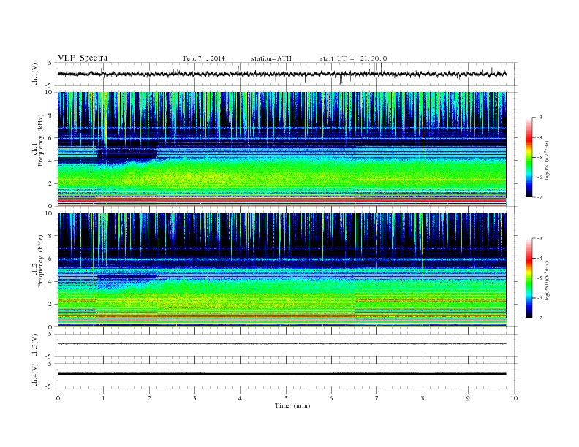Viewport: 579px width, 447px height.
Task: Click the ch.2 "Frequency (kHz)" axis label
Action: [x=41, y=261]
